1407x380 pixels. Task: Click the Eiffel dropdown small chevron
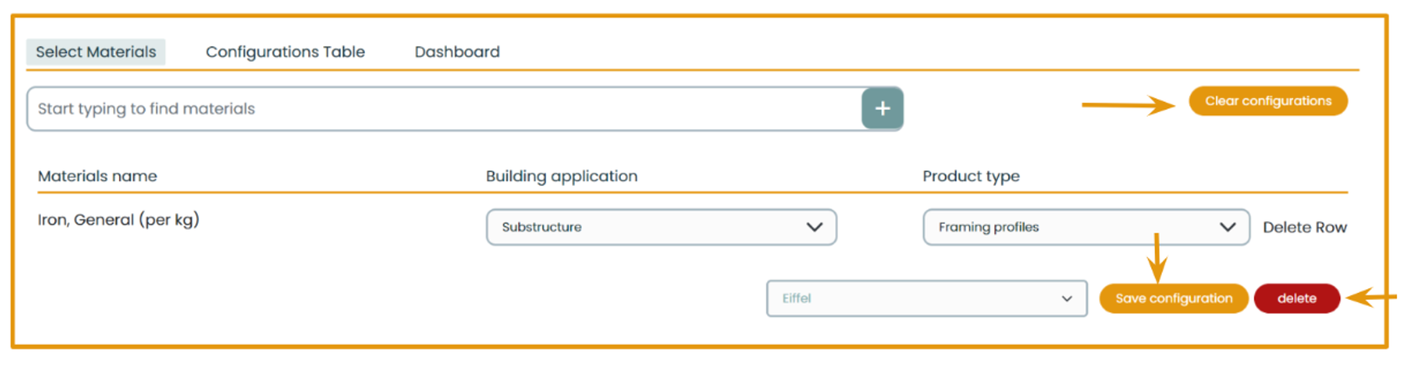[x=1067, y=299]
